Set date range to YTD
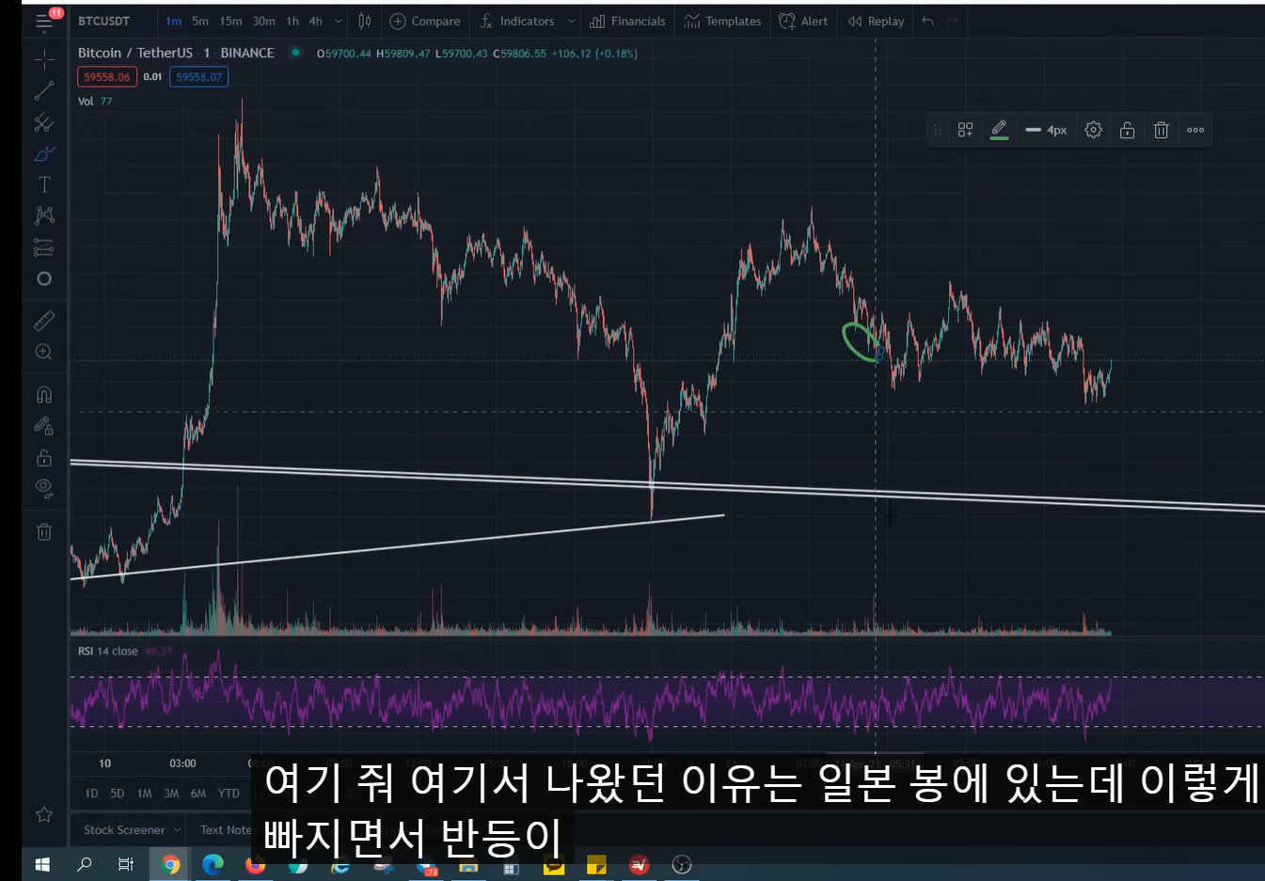The image size is (1265, 881). [229, 794]
